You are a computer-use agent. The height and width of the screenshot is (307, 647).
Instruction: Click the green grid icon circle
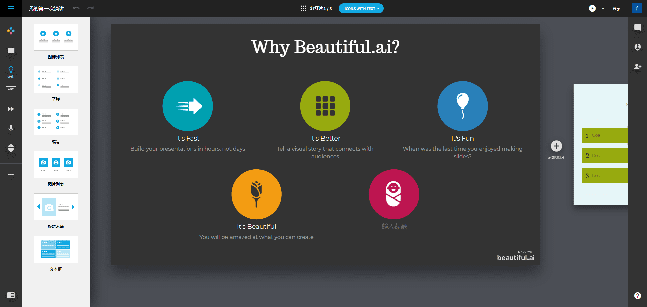(325, 106)
